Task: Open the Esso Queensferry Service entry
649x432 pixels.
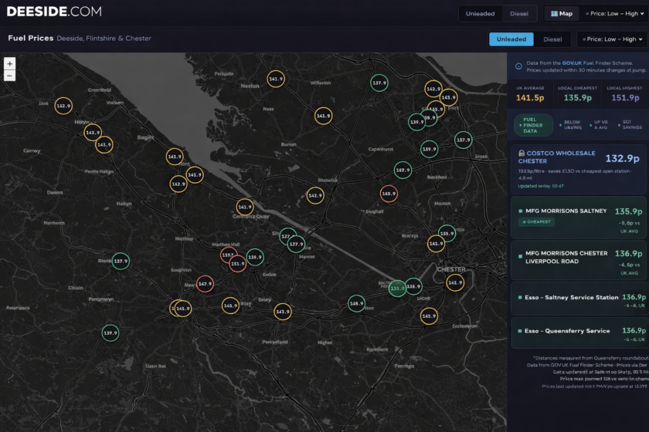Action: pos(578,333)
